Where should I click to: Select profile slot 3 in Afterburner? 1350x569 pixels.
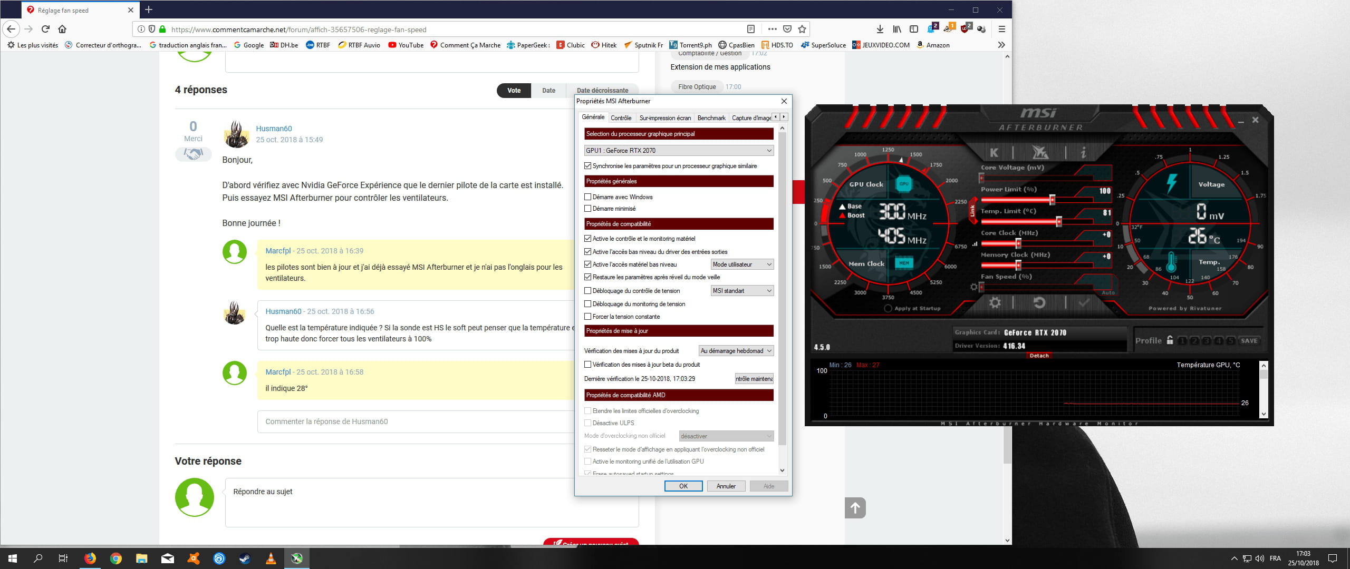[1207, 341]
